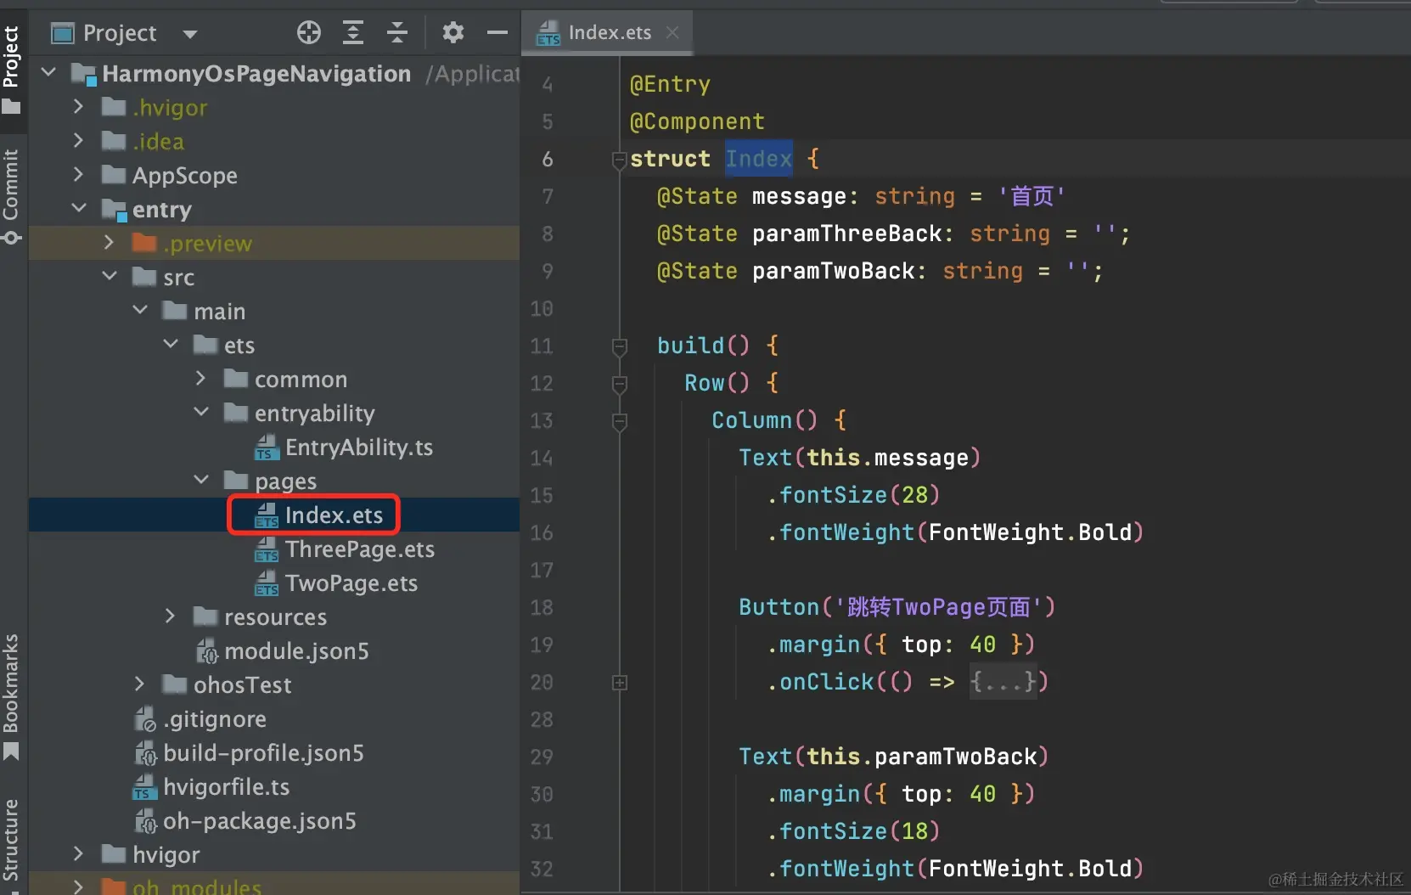
Task: Click the build-profile.json5 file icon
Action: coord(145,753)
